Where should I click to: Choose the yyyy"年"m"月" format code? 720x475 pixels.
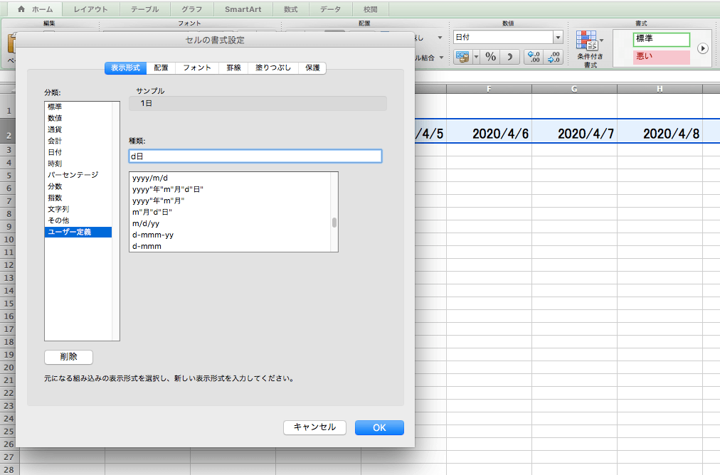click(x=230, y=201)
